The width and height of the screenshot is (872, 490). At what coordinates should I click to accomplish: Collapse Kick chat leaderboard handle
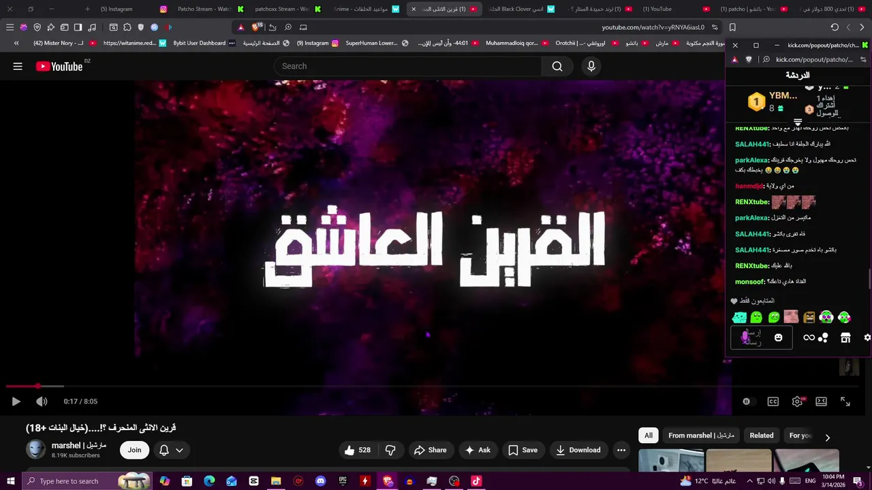click(798, 123)
